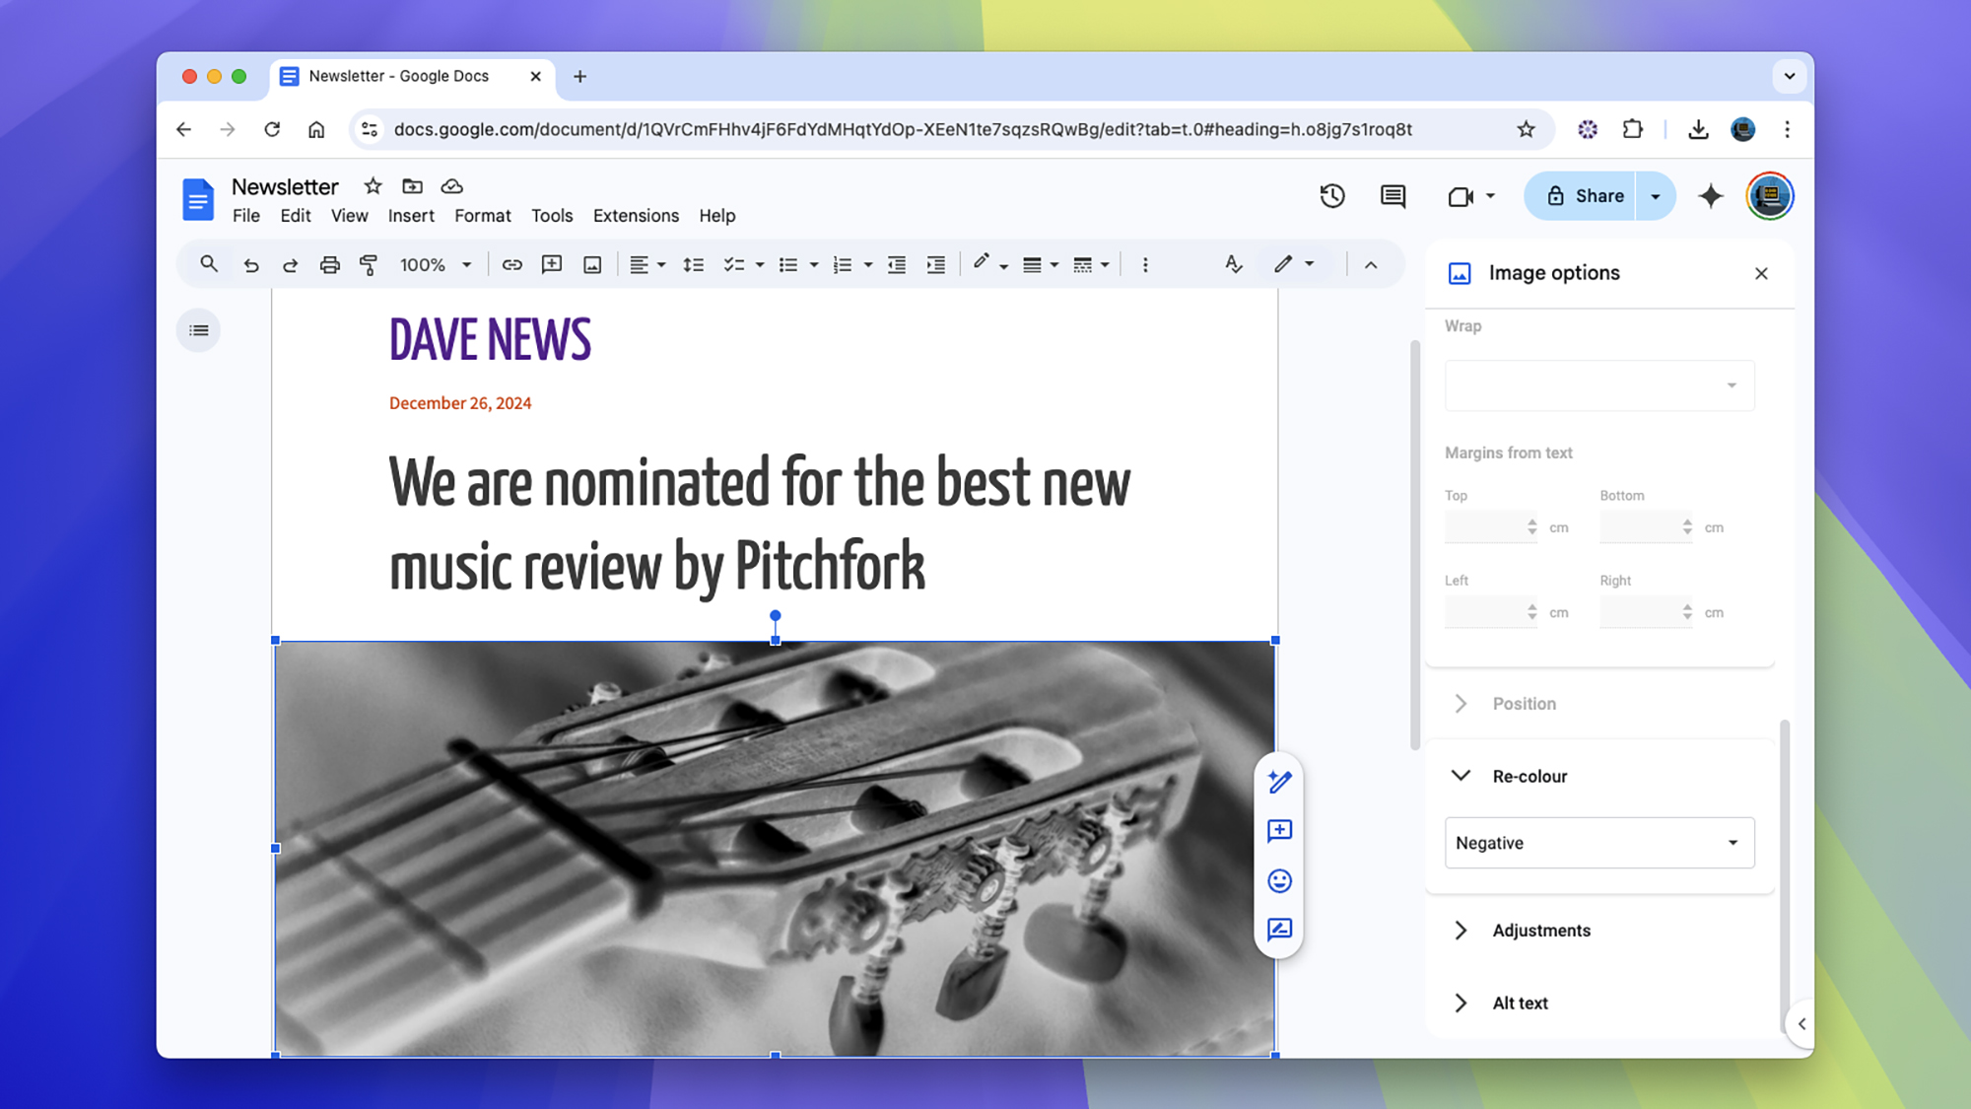Expand the Adjustments section
The height and width of the screenshot is (1109, 1971).
1540,931
